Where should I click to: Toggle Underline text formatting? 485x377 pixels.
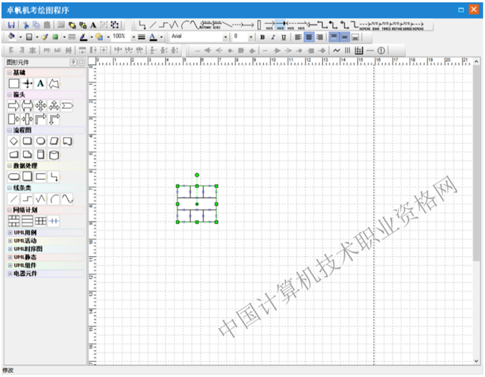click(284, 37)
